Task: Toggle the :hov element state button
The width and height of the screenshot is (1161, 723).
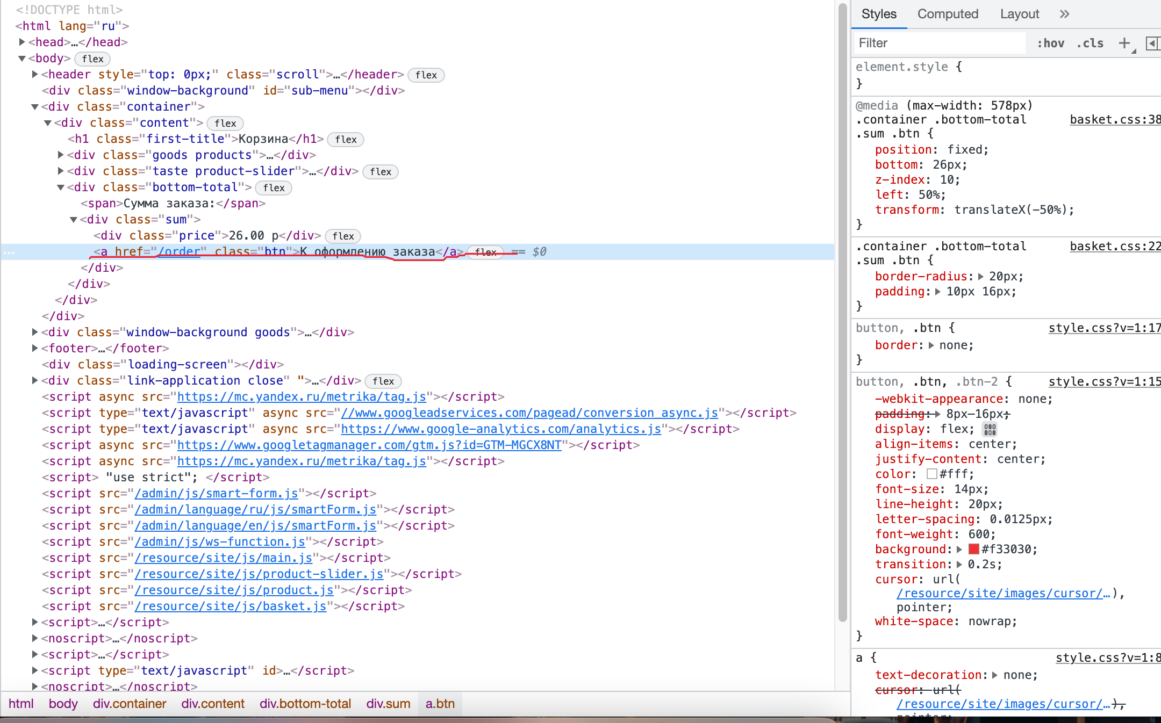Action: click(1050, 43)
